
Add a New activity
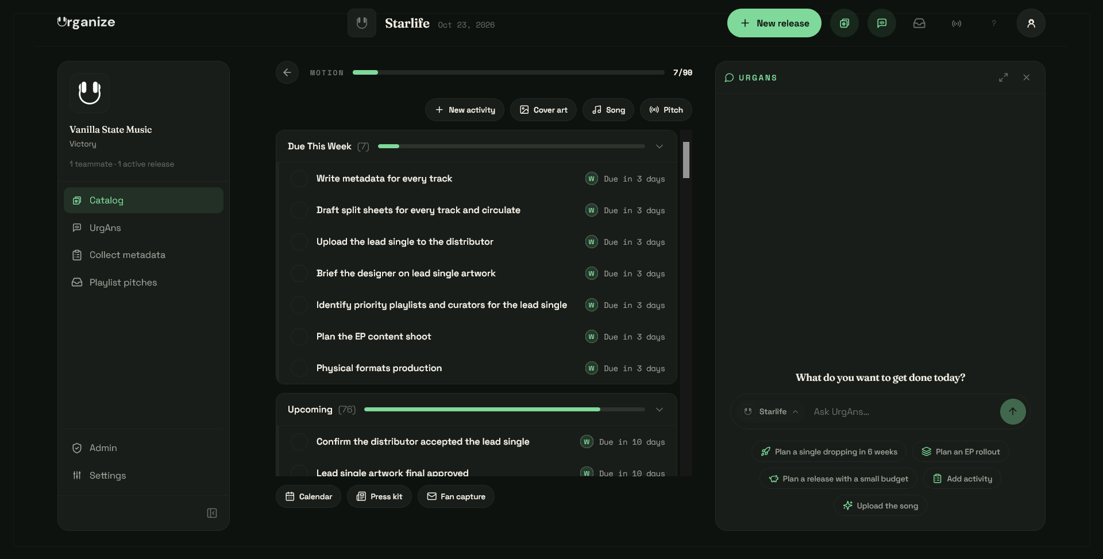click(465, 110)
